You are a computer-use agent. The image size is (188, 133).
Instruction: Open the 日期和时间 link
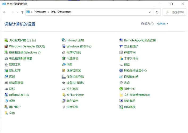(131, 77)
